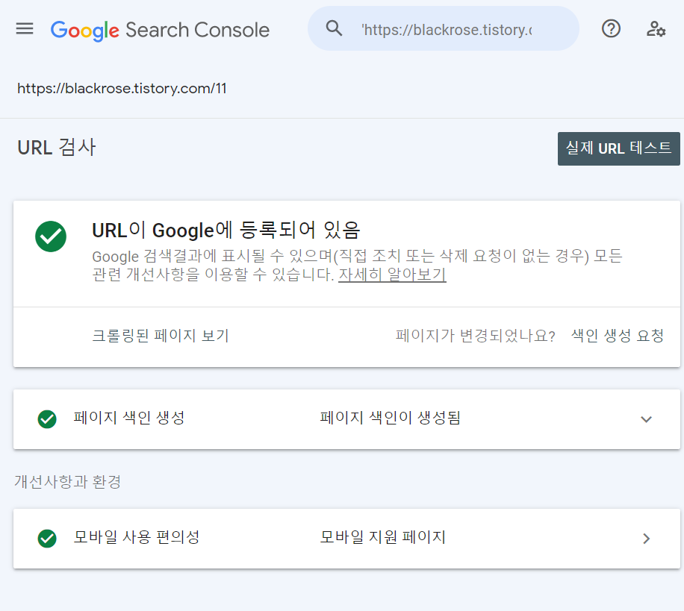Viewport: 684px width, 611px height.
Task: Click 색인 생성 요청
Action: point(618,336)
